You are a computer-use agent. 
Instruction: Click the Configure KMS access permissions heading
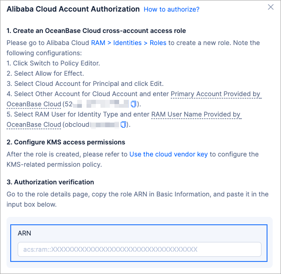click(x=66, y=142)
